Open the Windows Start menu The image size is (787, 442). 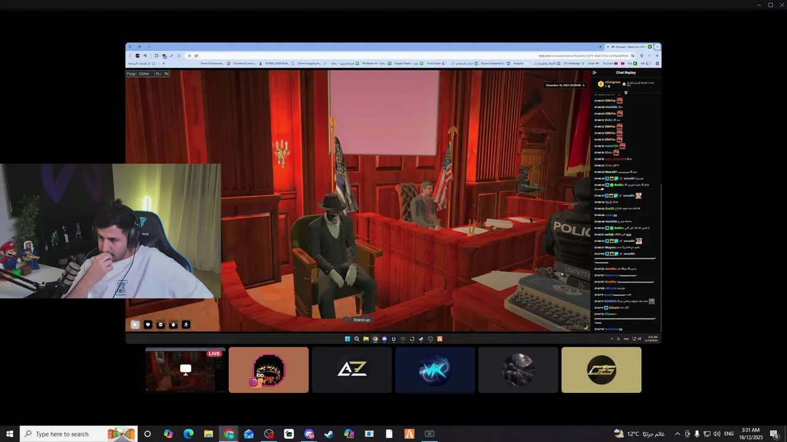click(10, 434)
